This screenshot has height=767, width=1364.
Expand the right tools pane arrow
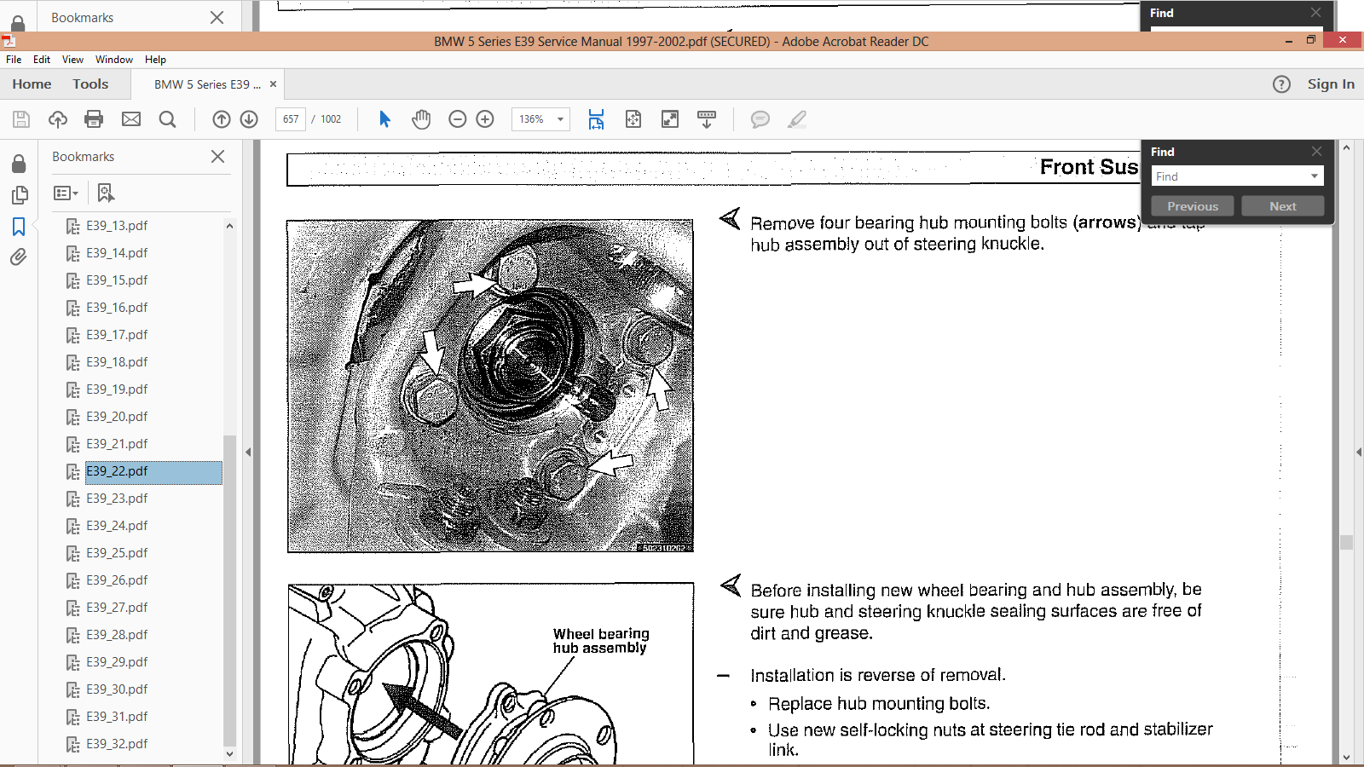pyautogui.click(x=1358, y=453)
